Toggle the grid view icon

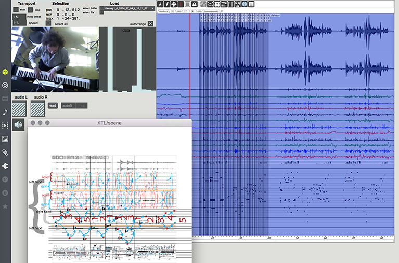pyautogui.click(x=217, y=4)
